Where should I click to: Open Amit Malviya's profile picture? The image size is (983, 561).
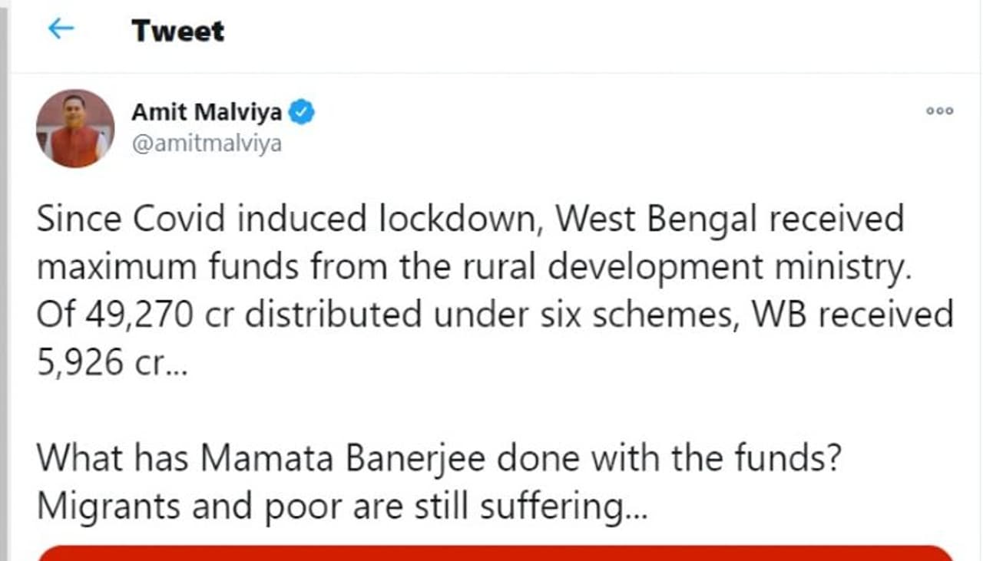[74, 127]
